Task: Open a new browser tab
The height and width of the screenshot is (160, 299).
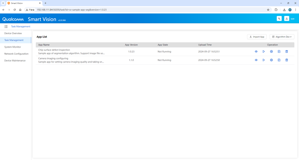Action: tap(45, 3)
